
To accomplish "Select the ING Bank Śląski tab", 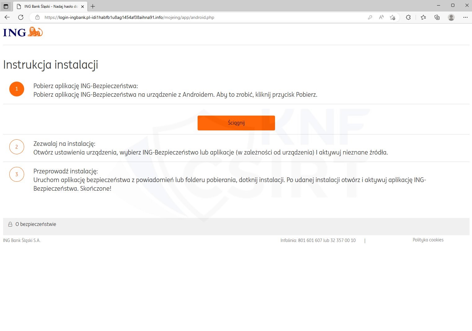I will coord(50,6).
